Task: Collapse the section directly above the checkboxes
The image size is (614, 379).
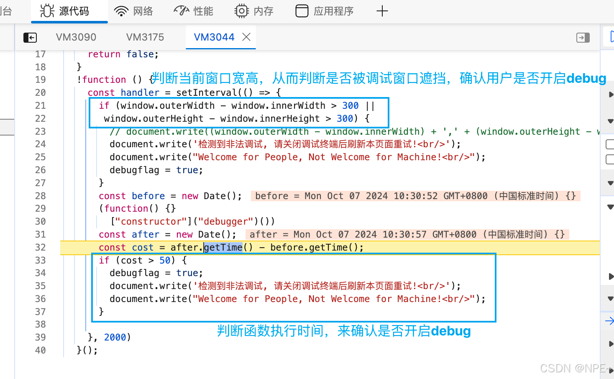Action: tap(610, 121)
